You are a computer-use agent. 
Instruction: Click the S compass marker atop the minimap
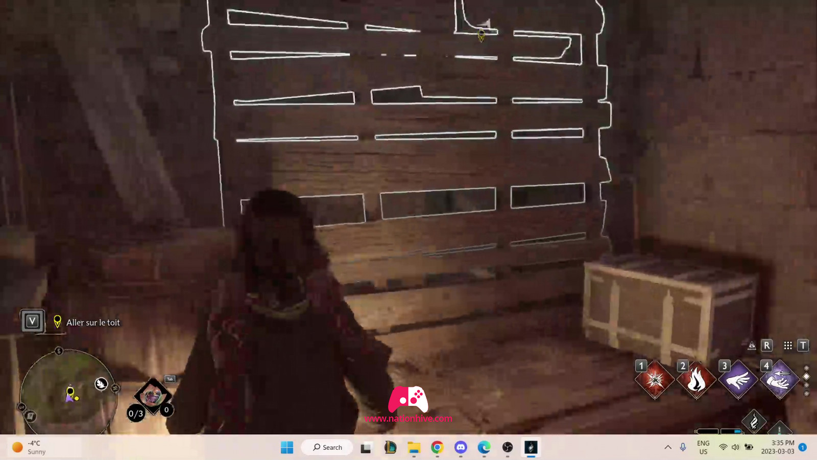tap(59, 351)
